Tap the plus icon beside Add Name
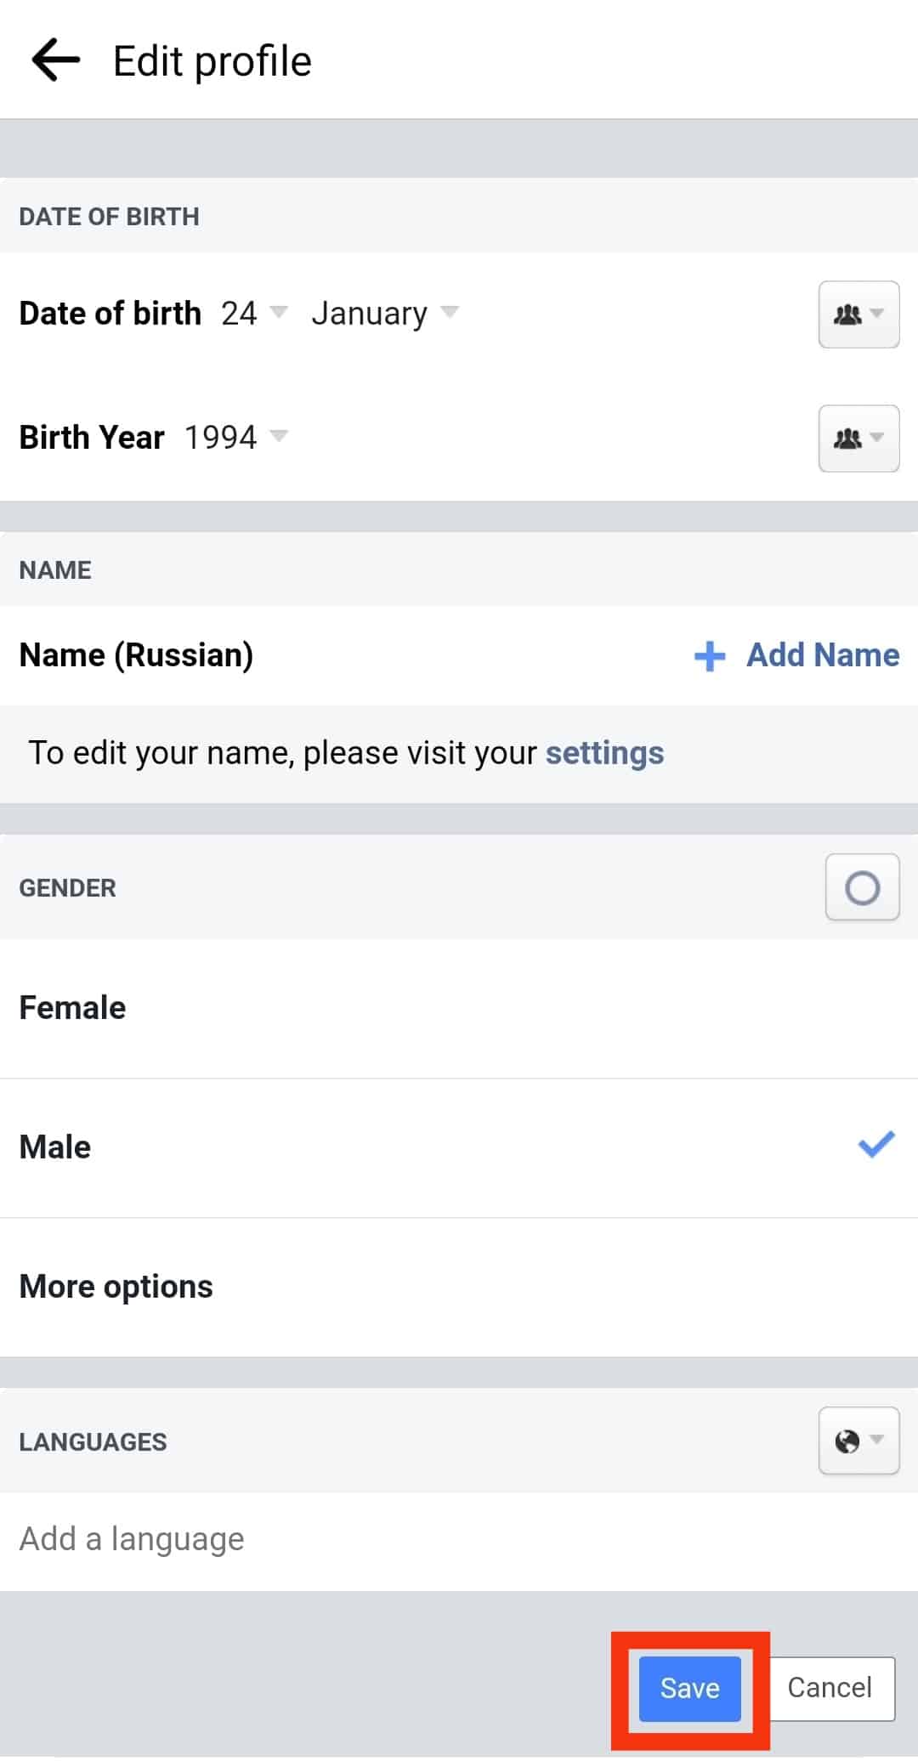 [x=710, y=656]
